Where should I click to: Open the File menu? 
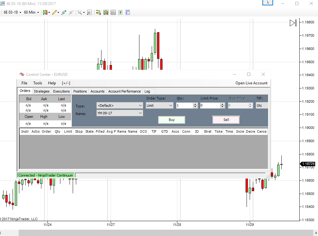point(24,83)
